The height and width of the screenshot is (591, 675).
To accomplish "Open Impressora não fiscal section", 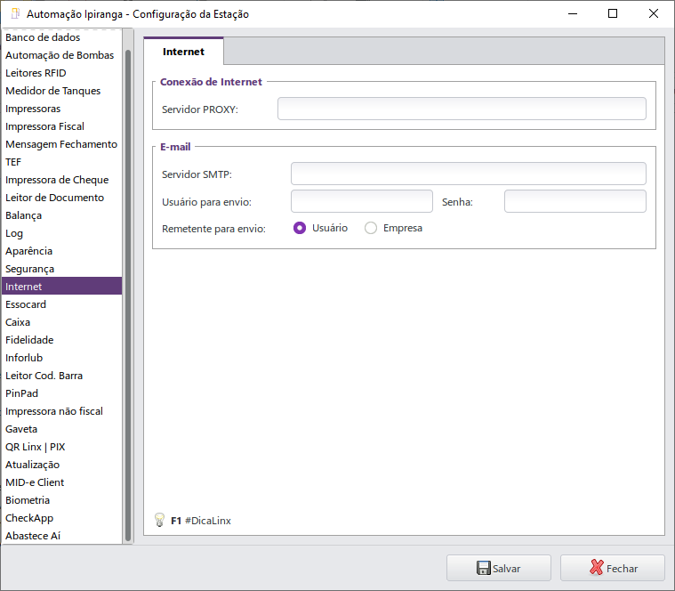I will [x=61, y=411].
